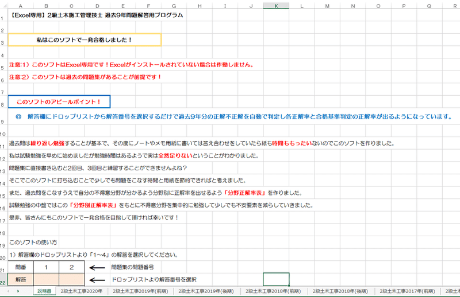Image resolution: width=460 pixels, height=297 pixels.
Task: Select the text 問題集に直接書き込むと2回目
Action: pos(98,168)
